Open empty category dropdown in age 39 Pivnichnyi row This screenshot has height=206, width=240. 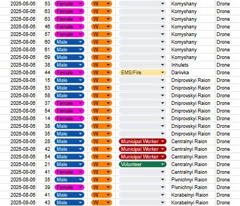tap(142, 187)
